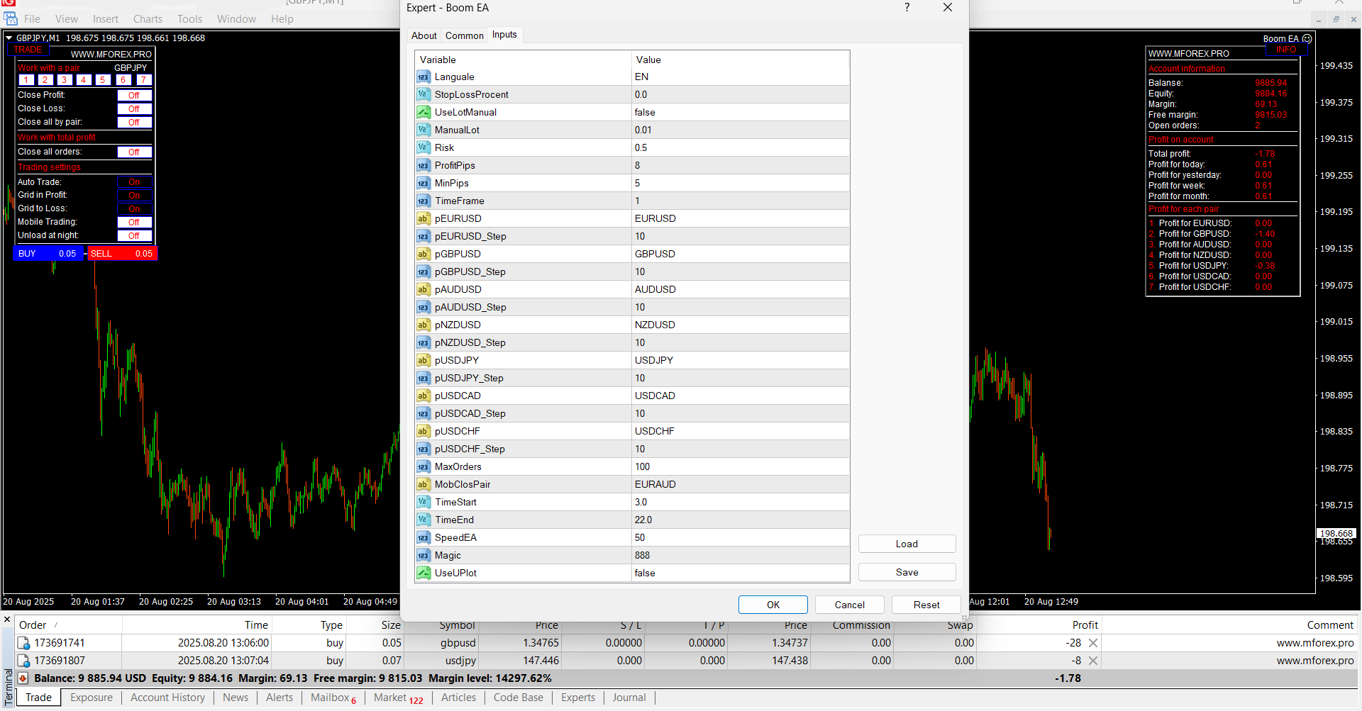Click the double-type icon next to StopLossProcent
The image size is (1362, 711).
tap(423, 95)
